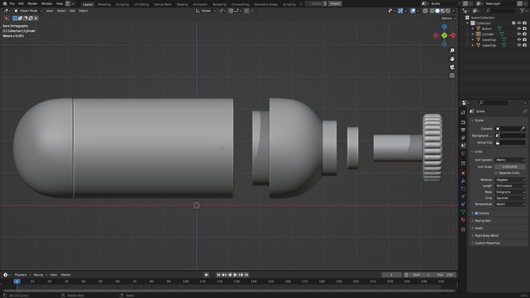Open the Modifiers wrench tab
Screen dimensions: 530x298
click(x=463, y=181)
